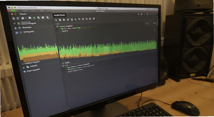
Task: Click the first search-like icon in left toolbar
Action: 14,18
